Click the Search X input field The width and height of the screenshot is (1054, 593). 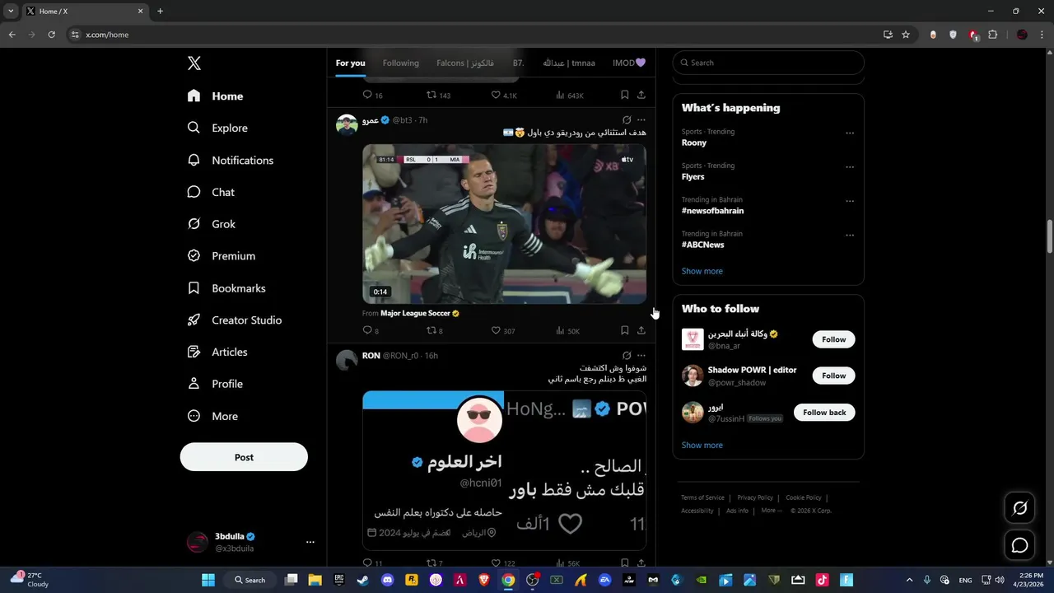pos(768,63)
